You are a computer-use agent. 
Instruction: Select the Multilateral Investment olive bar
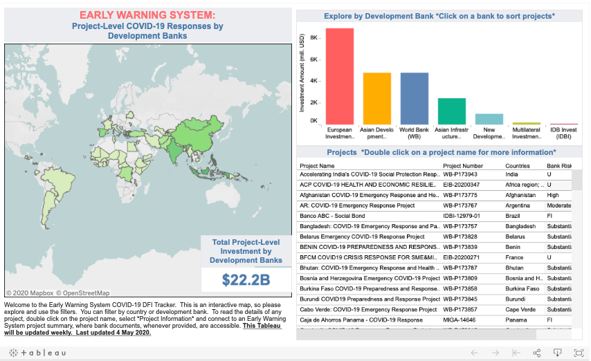point(526,123)
